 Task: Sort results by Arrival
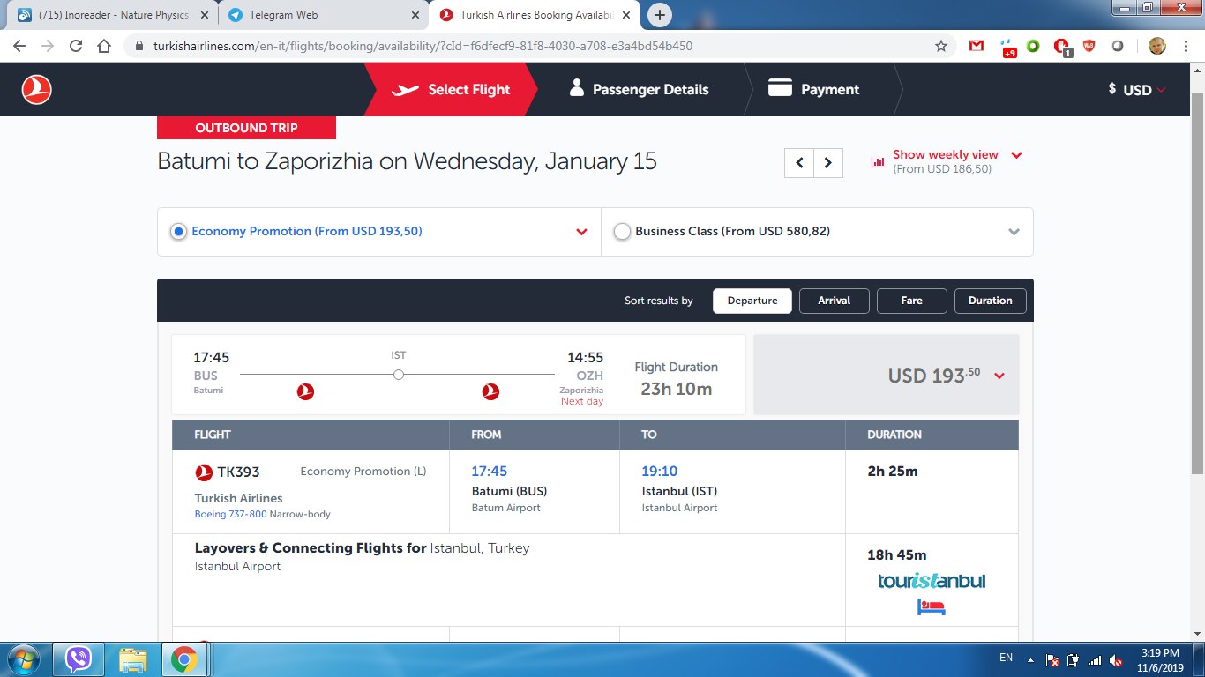[835, 301]
